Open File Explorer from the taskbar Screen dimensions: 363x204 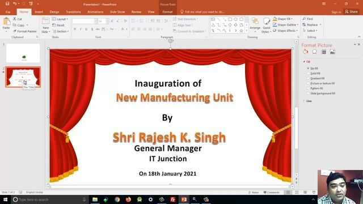coord(95,199)
